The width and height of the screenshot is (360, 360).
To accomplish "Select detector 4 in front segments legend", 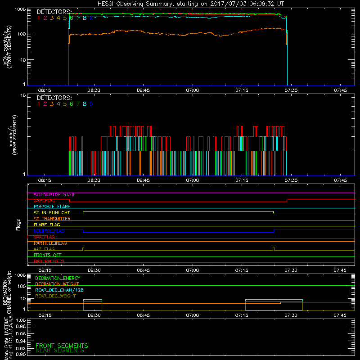I will pyautogui.click(x=58, y=18).
